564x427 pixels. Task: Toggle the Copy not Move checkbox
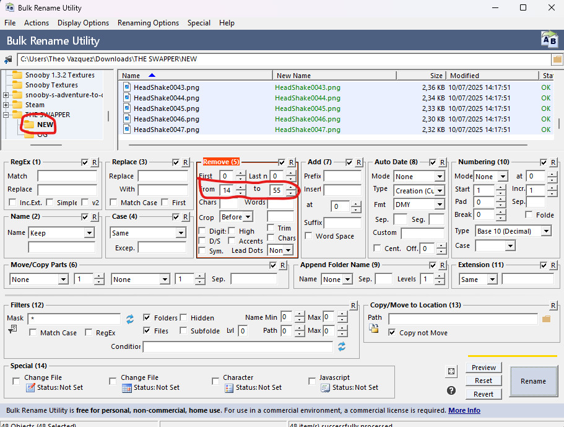(393, 333)
